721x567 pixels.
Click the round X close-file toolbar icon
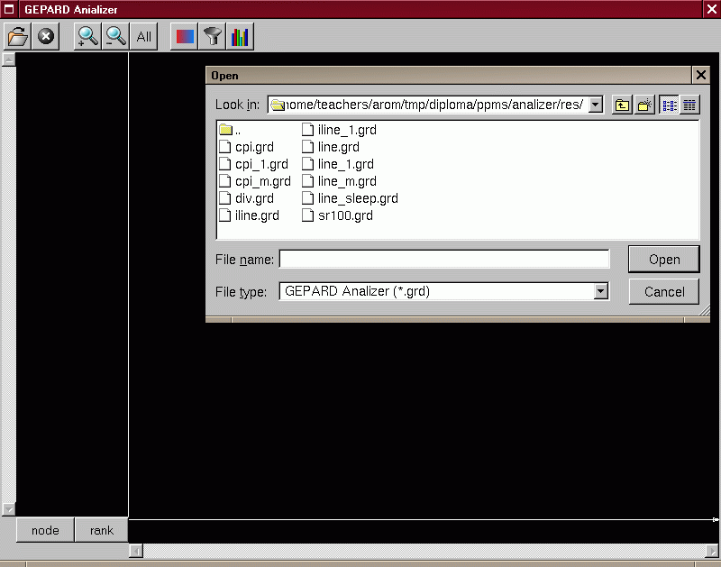click(46, 37)
